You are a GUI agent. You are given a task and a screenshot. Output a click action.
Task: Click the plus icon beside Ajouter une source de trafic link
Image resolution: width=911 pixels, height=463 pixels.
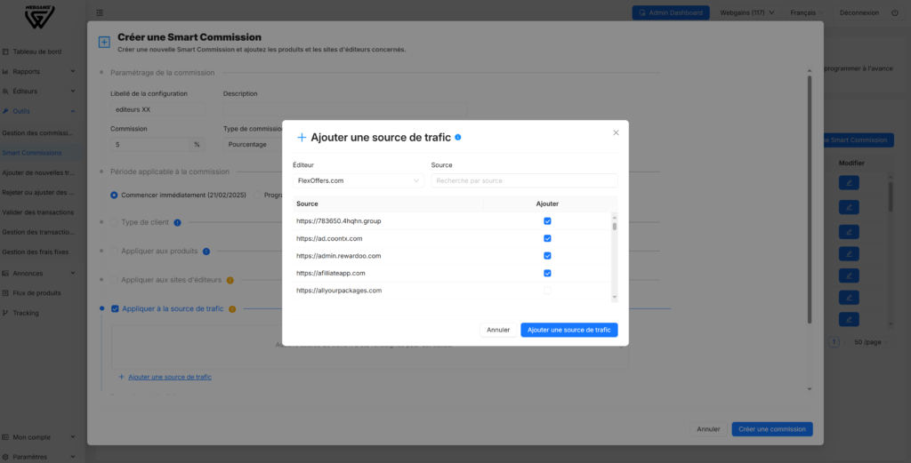[121, 377]
